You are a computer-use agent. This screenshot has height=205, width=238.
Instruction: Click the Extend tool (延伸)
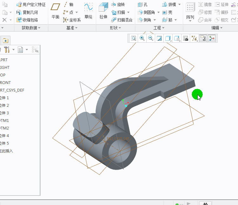[221, 4]
